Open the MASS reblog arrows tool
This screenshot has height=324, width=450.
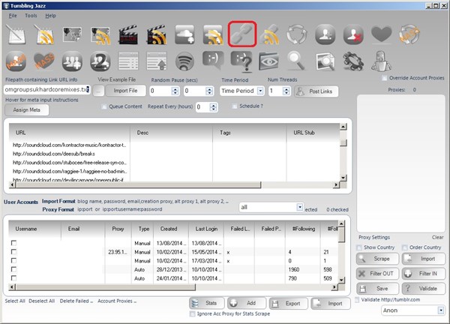coord(409,34)
